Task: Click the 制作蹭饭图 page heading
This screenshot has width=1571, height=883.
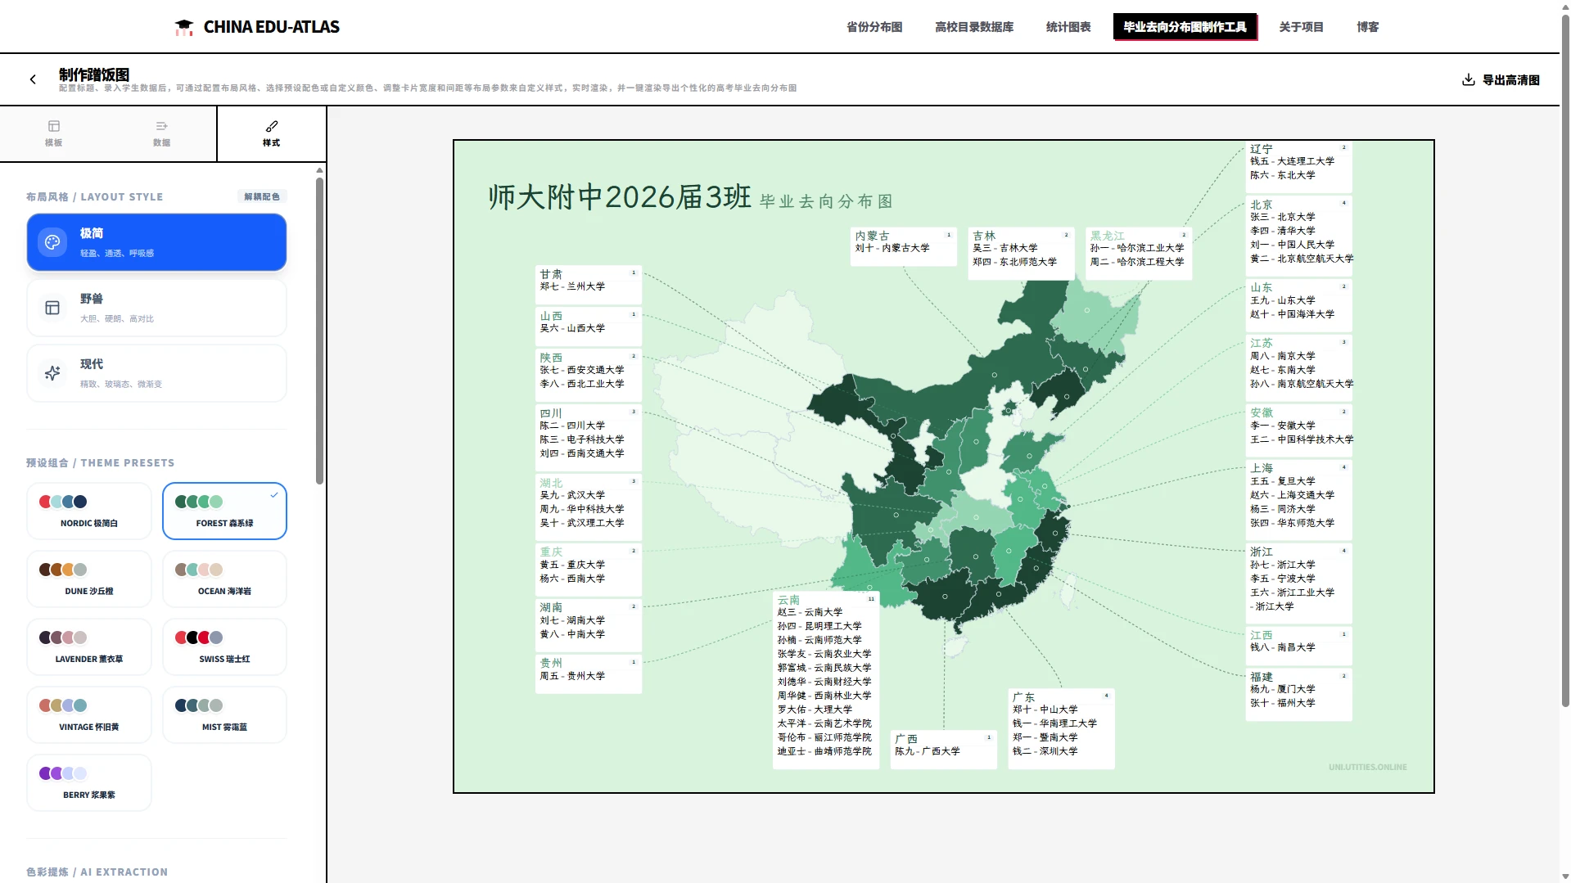Action: [94, 74]
